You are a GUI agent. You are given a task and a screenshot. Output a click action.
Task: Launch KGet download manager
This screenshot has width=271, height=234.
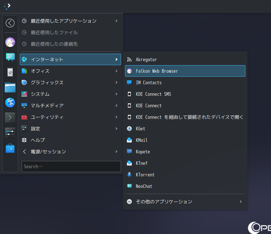pyautogui.click(x=185, y=129)
